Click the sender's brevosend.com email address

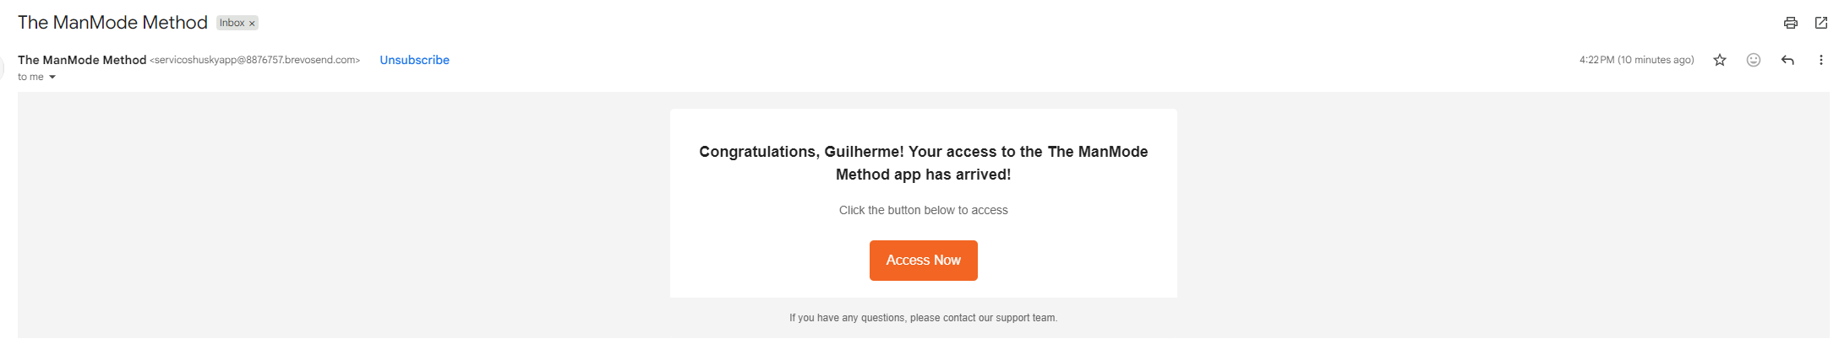(x=254, y=60)
